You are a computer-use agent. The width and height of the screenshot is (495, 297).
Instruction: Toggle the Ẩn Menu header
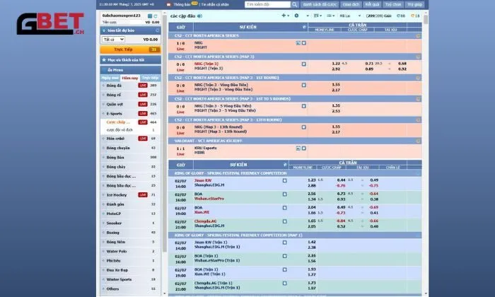pyautogui.click(x=130, y=70)
